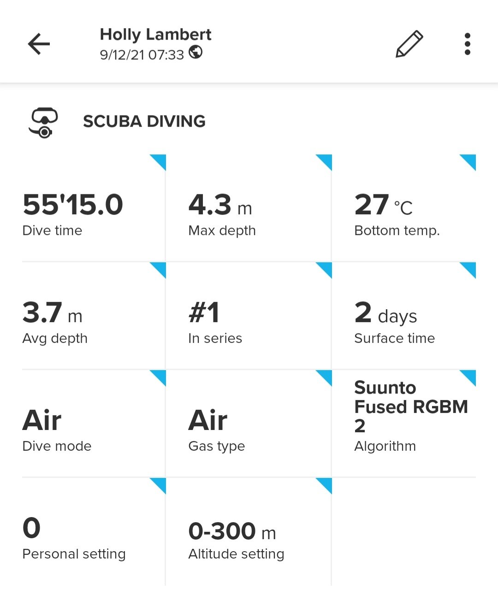498x600 pixels.
Task: Tap the blue corner on Max depth
Action: click(x=325, y=162)
